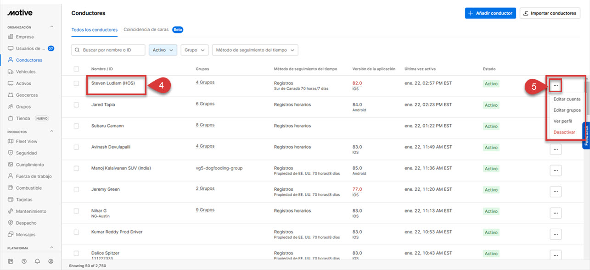Toggle the select-all header checkbox
This screenshot has width=590, height=270.
(76, 69)
